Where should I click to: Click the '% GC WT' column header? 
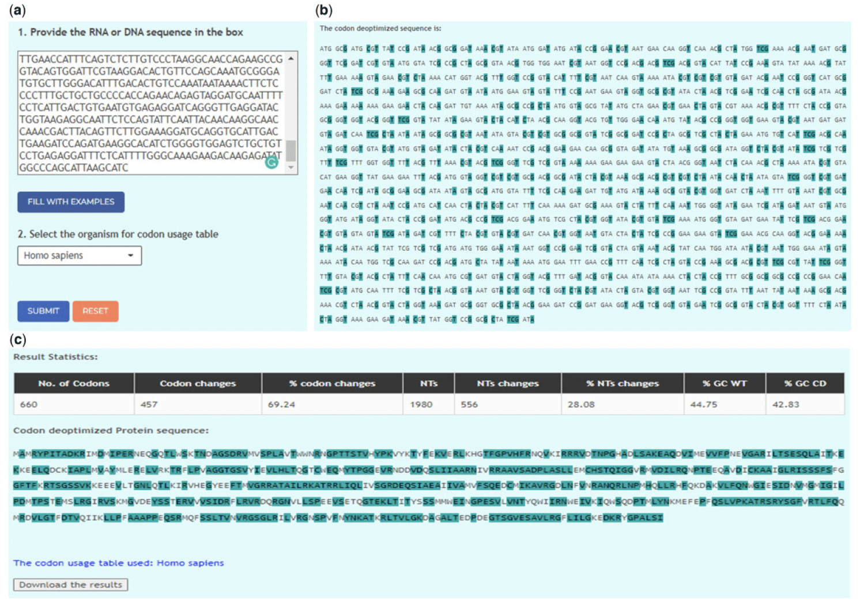[724, 383]
